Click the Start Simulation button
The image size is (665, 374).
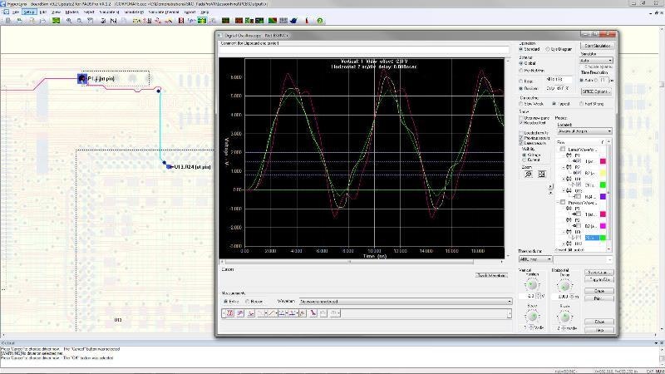(598, 45)
